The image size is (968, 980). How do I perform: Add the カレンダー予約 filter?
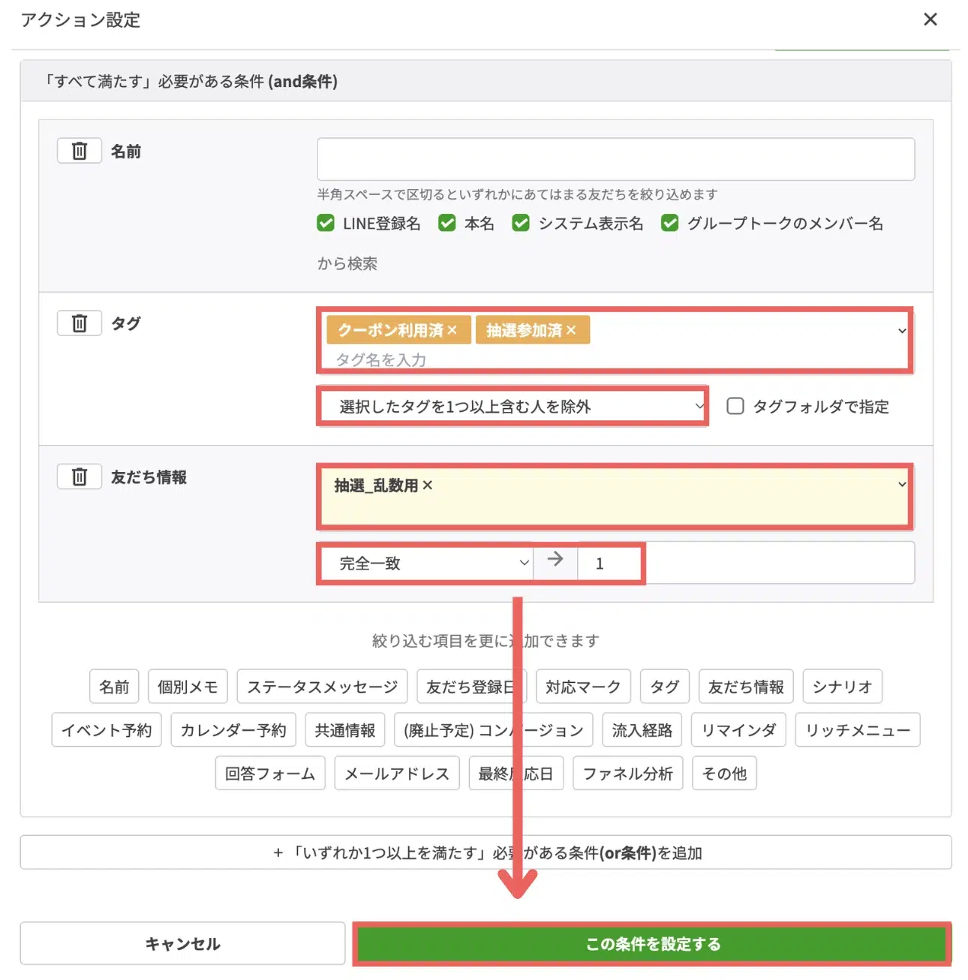(x=233, y=730)
